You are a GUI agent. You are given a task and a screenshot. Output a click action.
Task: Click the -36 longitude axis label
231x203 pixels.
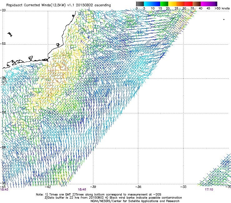138,187
